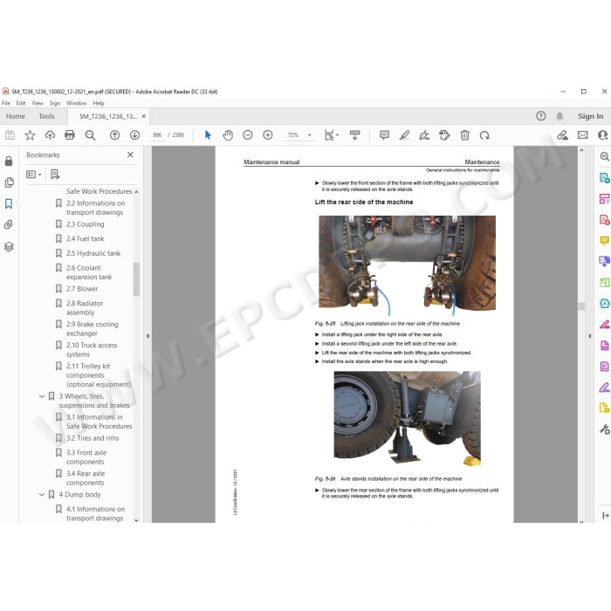Go to next page arrow
The image size is (611, 611).
(134, 135)
